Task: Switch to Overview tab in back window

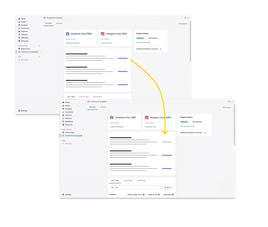Action: coord(48,23)
